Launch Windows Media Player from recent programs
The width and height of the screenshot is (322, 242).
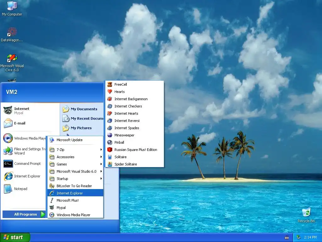coord(24,138)
